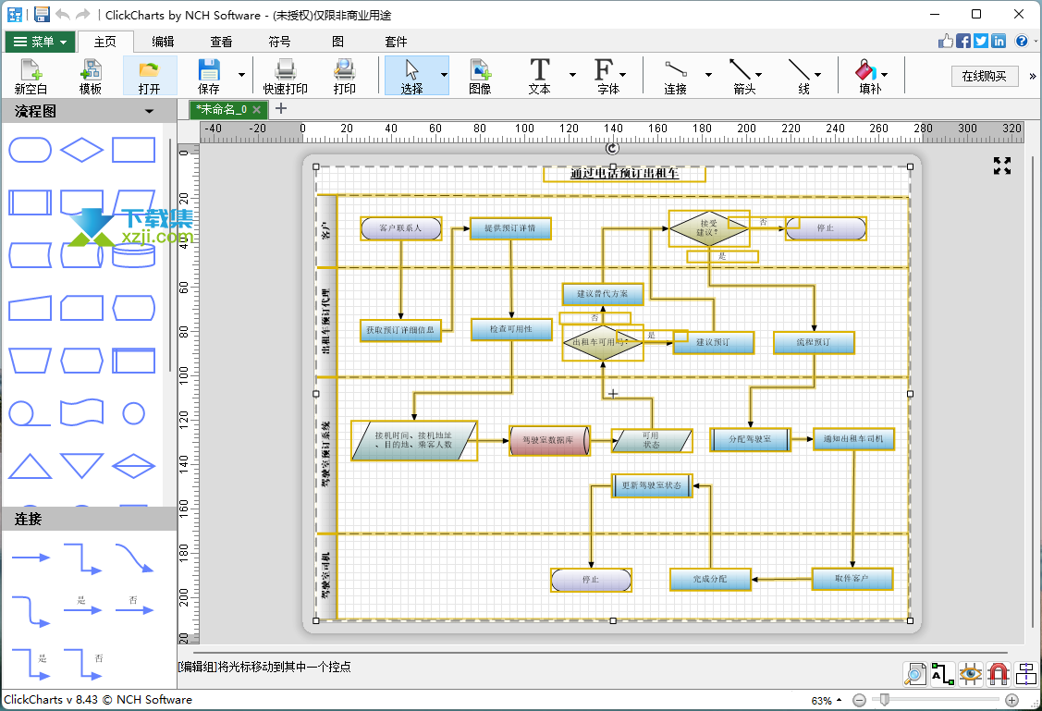This screenshot has height=711, width=1042.
Task: Activate the 连接 connector tool
Action: 676,76
